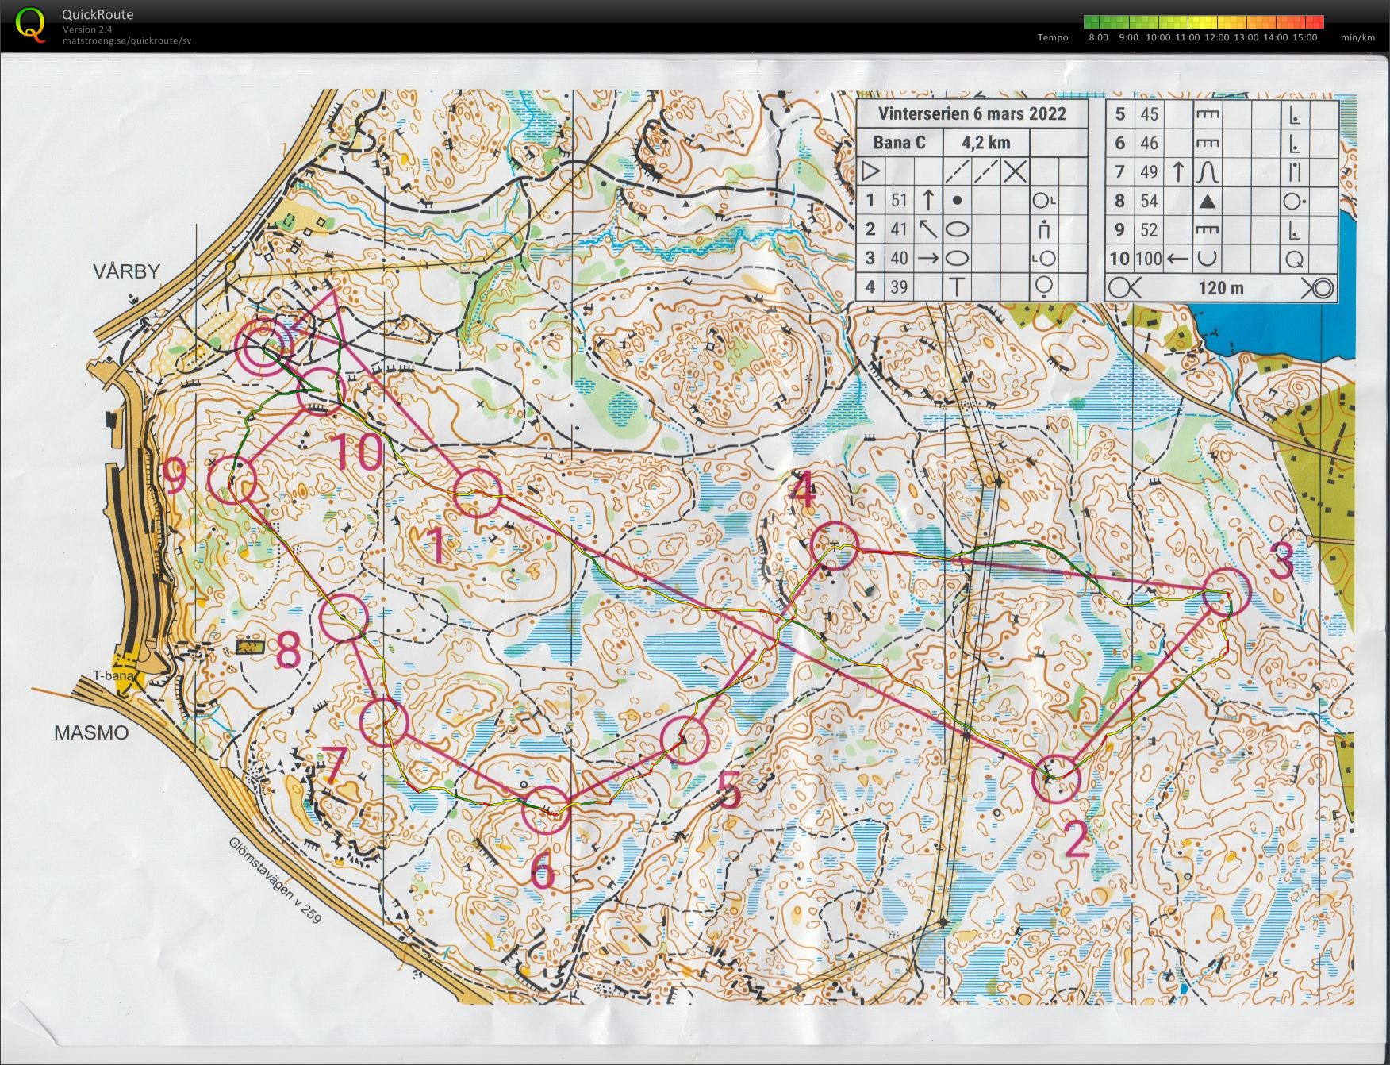Click control circle 6 on the map
Viewport: 1390px width, 1065px height.
click(x=546, y=809)
